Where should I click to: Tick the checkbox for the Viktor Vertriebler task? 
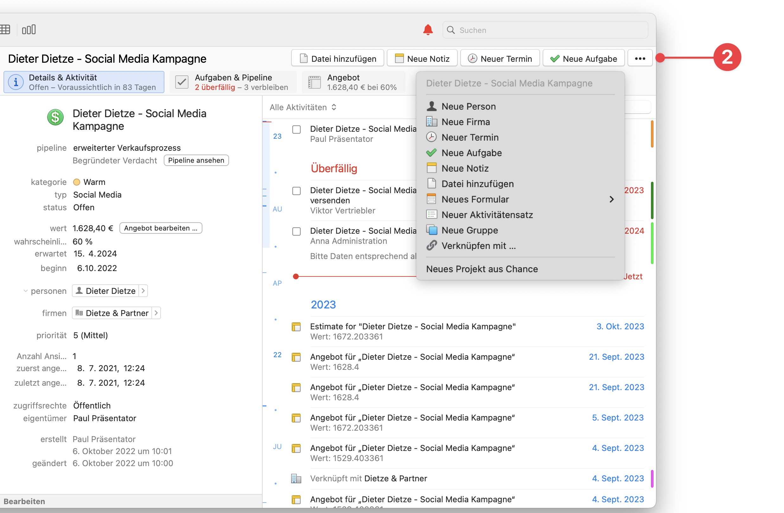tap(296, 191)
